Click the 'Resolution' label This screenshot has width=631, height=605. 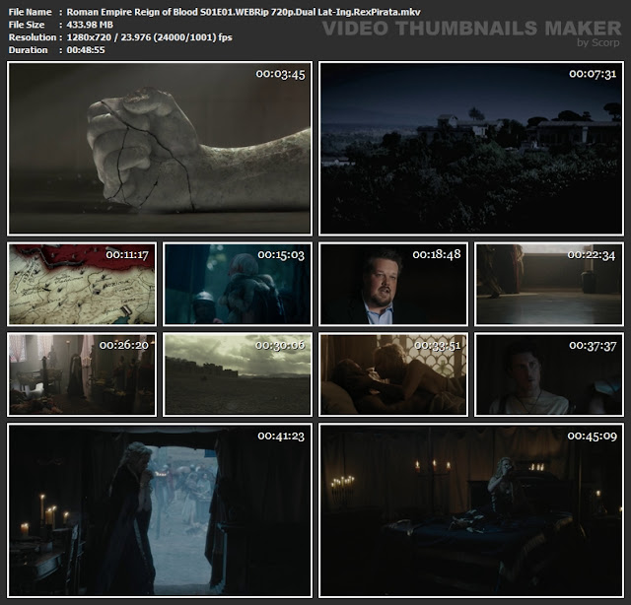33,37
